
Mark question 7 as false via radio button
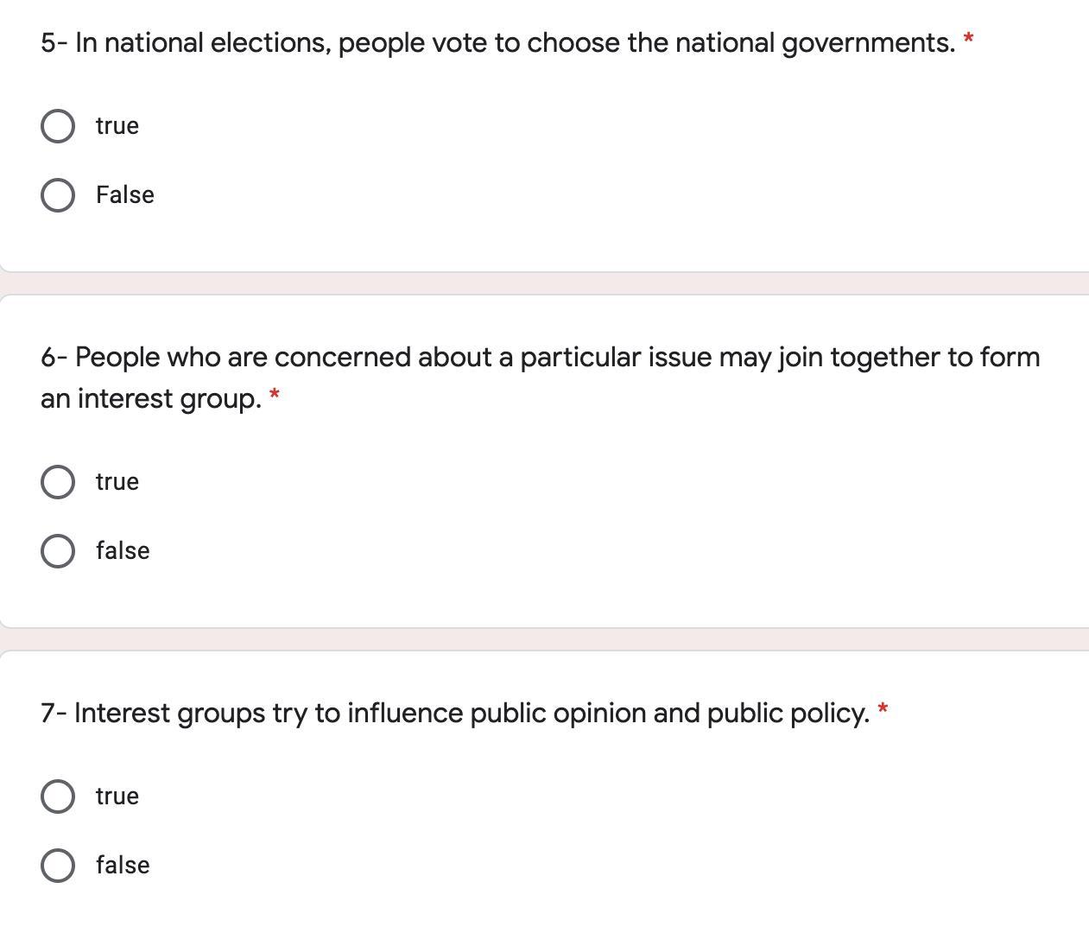(x=57, y=866)
